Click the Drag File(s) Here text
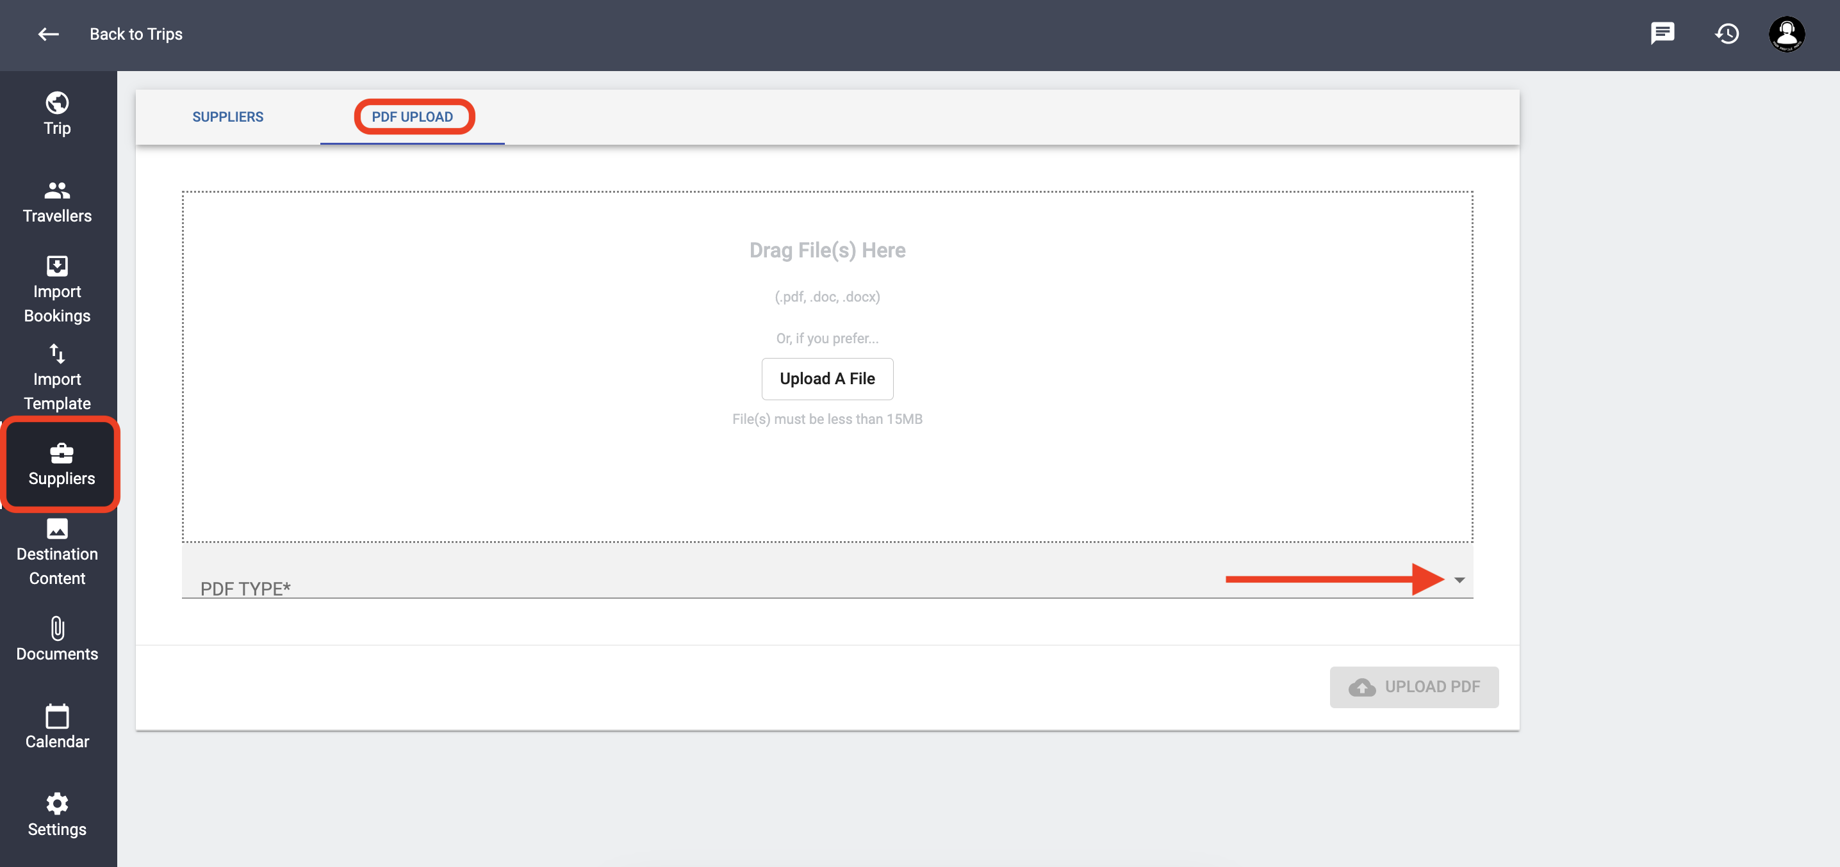 [827, 250]
